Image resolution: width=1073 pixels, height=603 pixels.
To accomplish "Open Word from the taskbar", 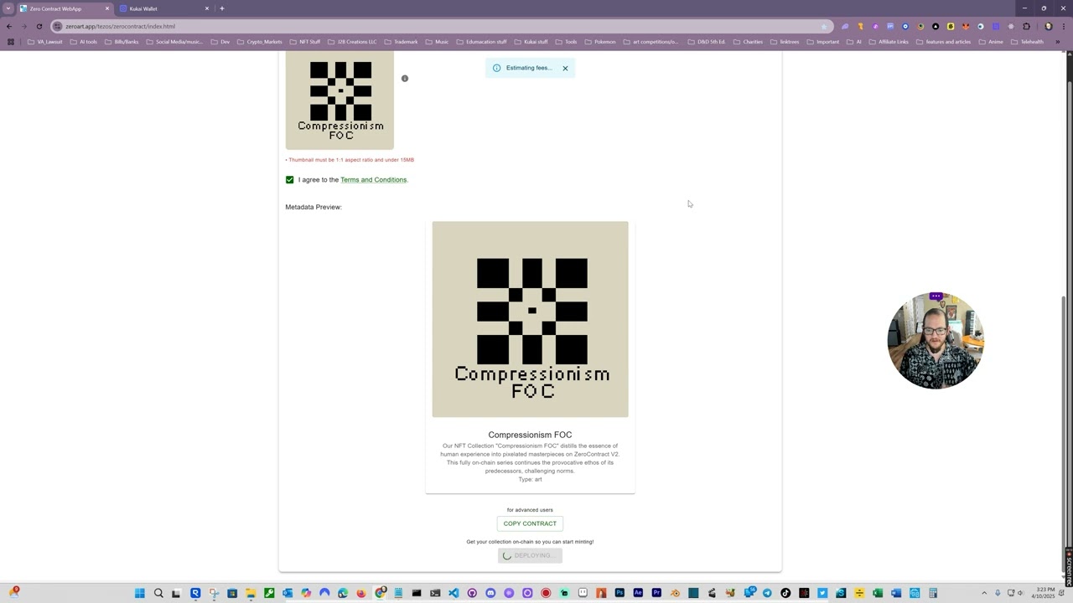I will click(896, 593).
